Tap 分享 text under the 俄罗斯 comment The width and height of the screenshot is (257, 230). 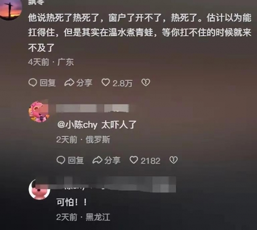coord(112,160)
